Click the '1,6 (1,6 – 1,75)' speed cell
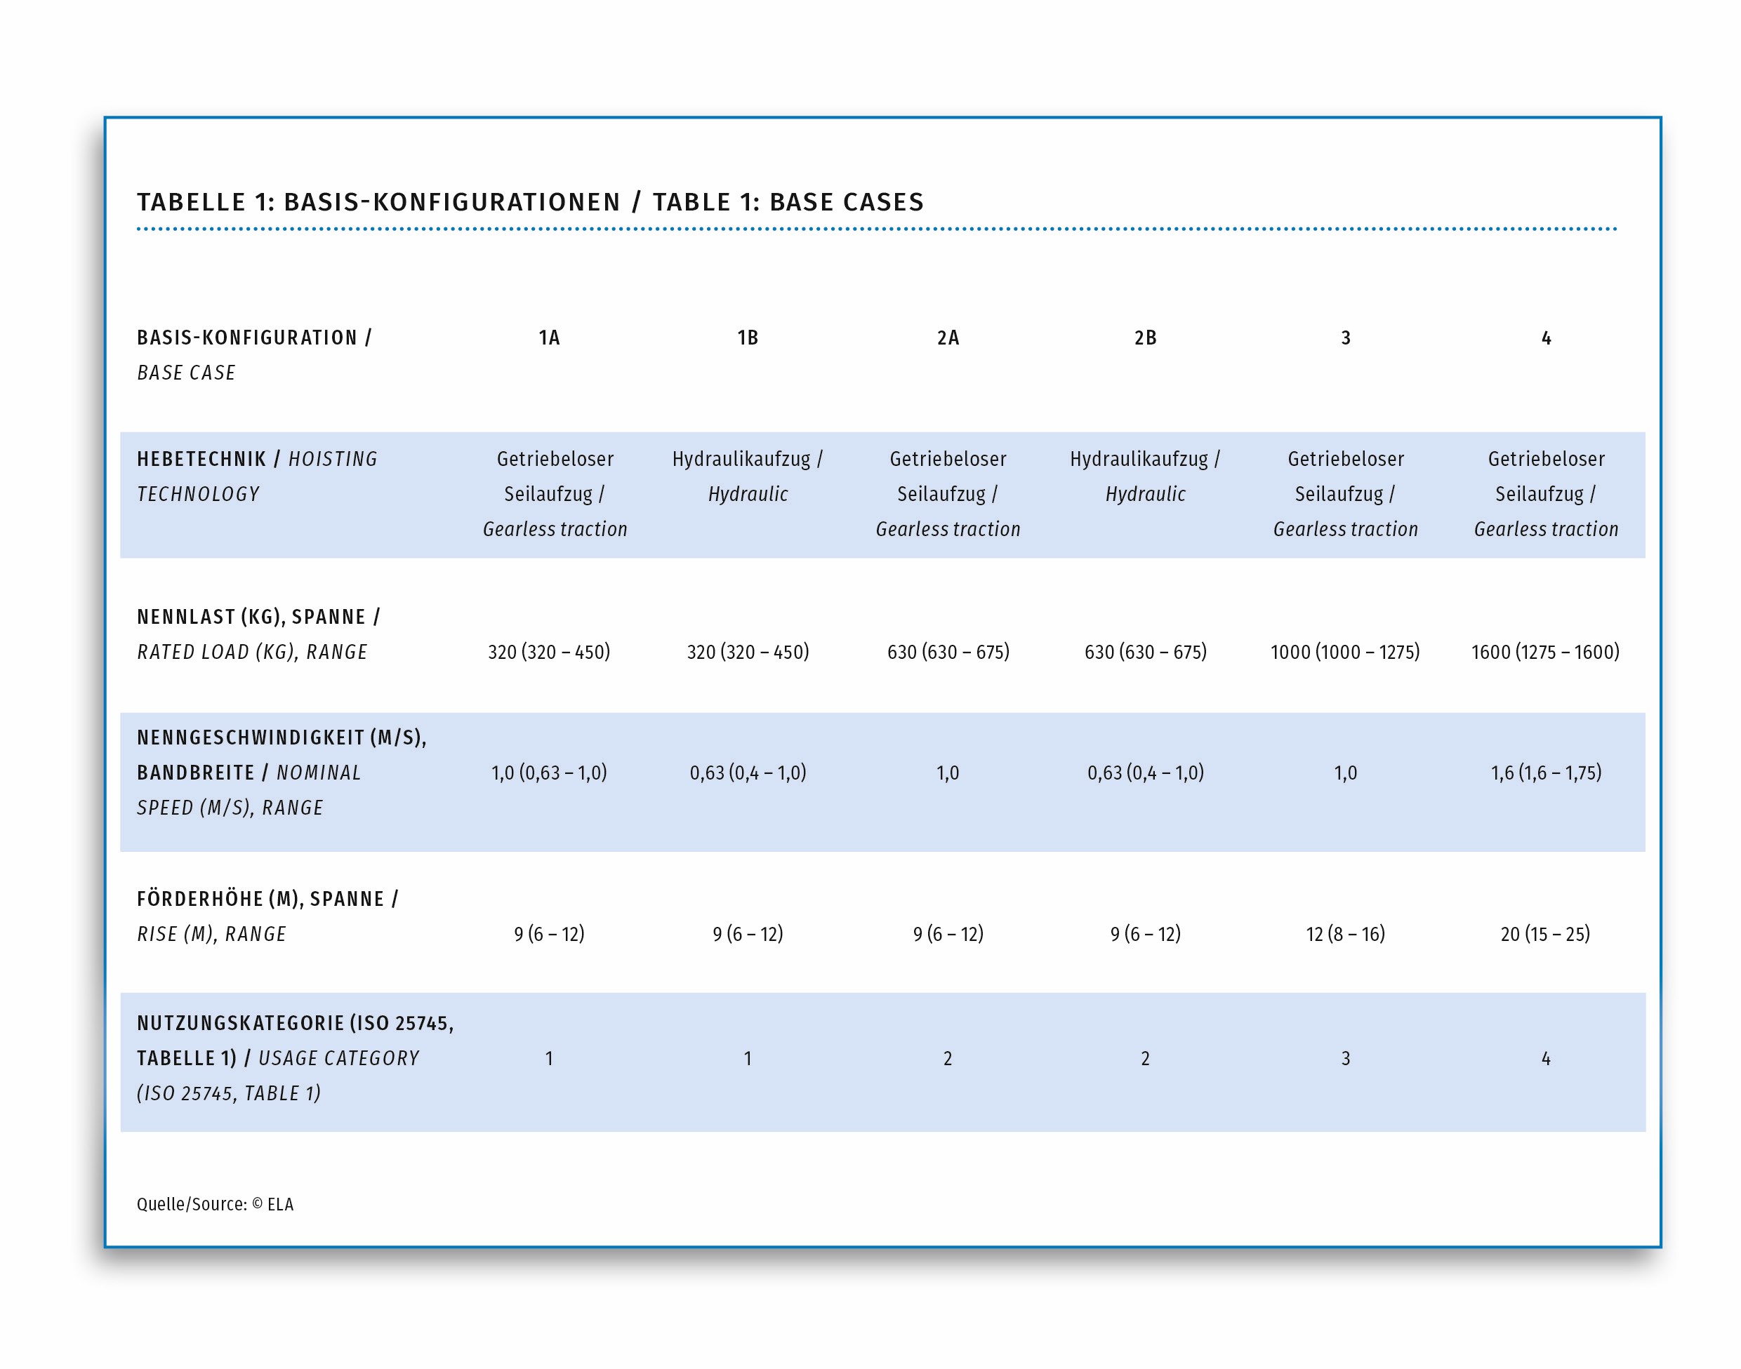 click(x=1545, y=773)
